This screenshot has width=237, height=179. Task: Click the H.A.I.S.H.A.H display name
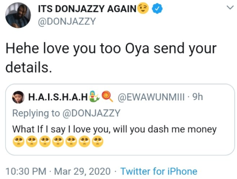pos(58,97)
